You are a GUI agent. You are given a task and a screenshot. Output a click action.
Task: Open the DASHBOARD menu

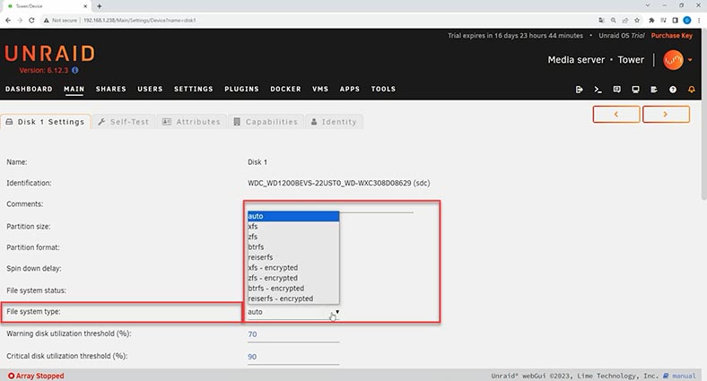29,89
